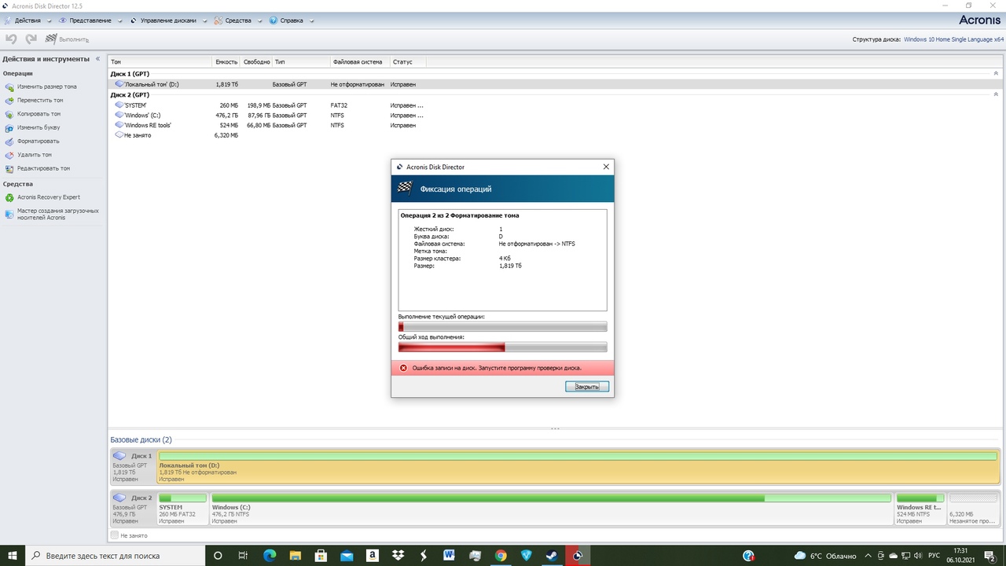Open Microsoft Word from the taskbar
The image size is (1006, 566).
(449, 556)
